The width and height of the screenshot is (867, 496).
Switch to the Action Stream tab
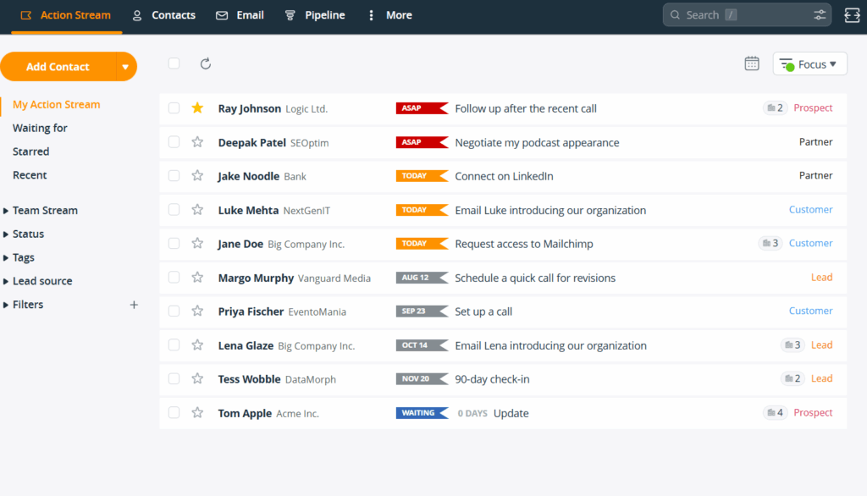coord(66,14)
